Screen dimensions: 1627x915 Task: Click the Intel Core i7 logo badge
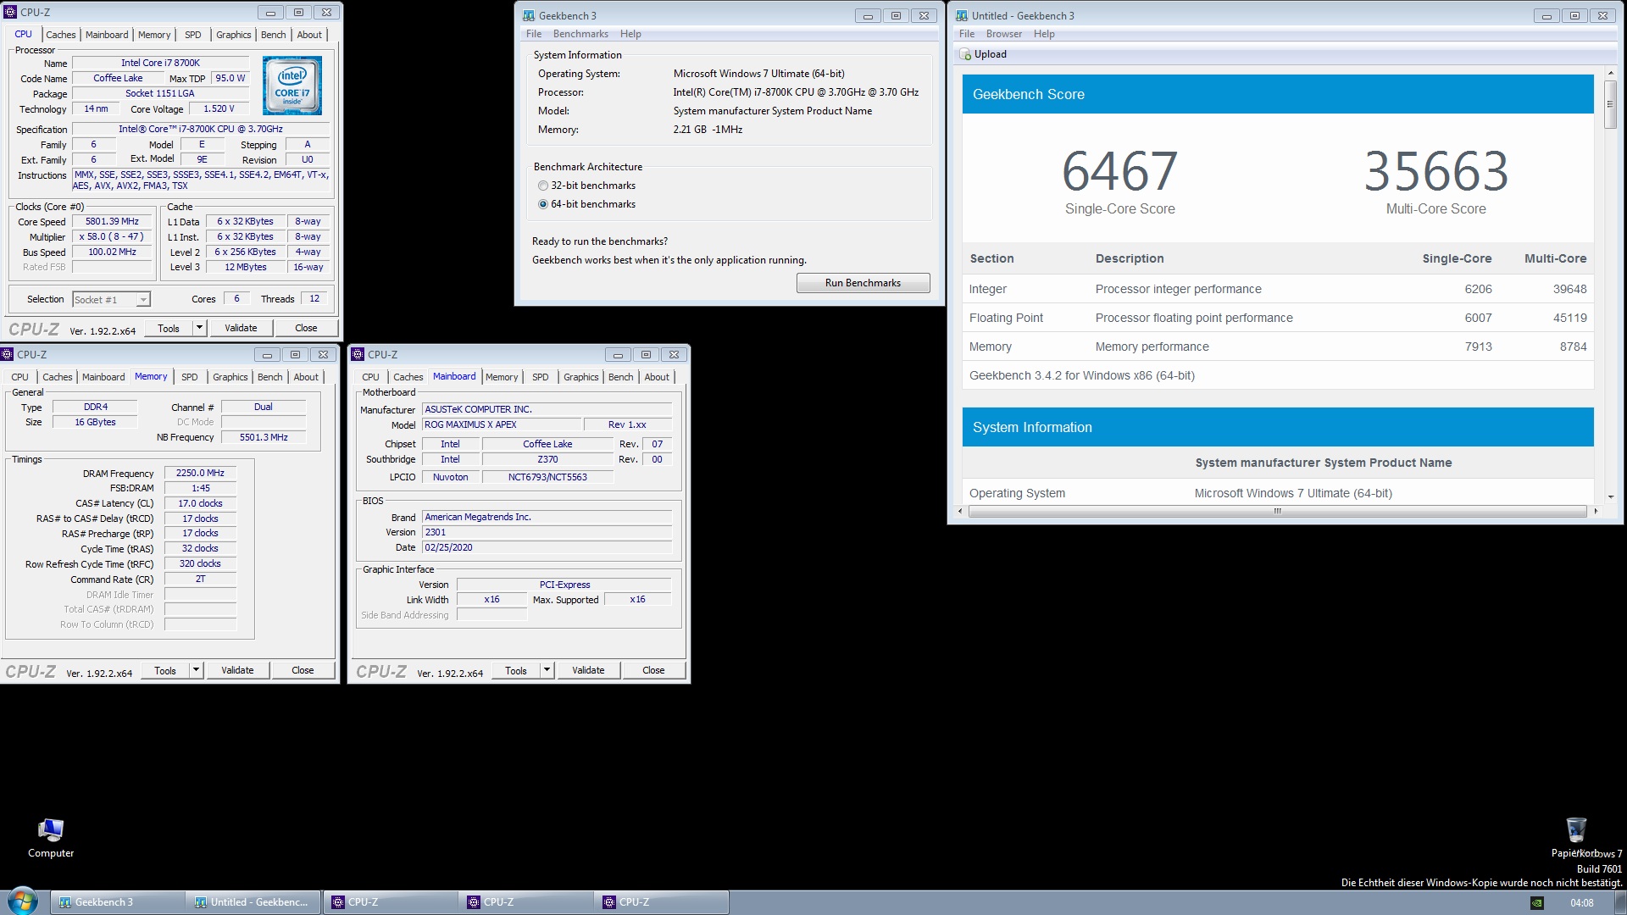pyautogui.click(x=292, y=86)
